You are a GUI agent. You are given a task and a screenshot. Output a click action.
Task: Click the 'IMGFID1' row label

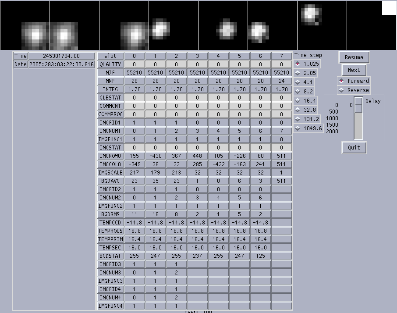(x=110, y=123)
